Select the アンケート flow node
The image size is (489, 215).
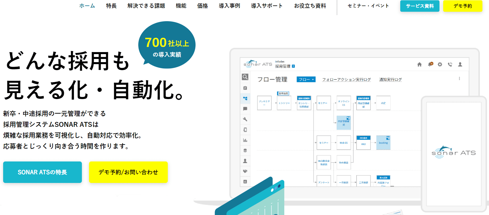tap(324, 181)
